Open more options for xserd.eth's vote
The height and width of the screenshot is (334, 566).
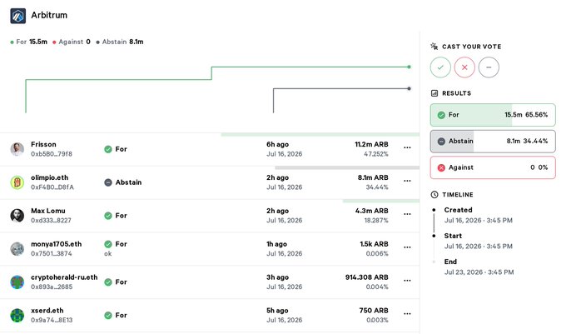point(407,314)
